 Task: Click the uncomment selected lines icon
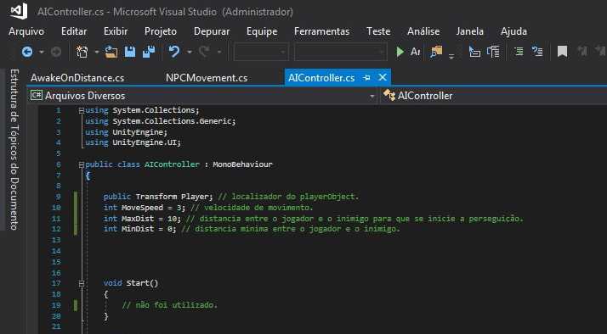[x=537, y=52]
